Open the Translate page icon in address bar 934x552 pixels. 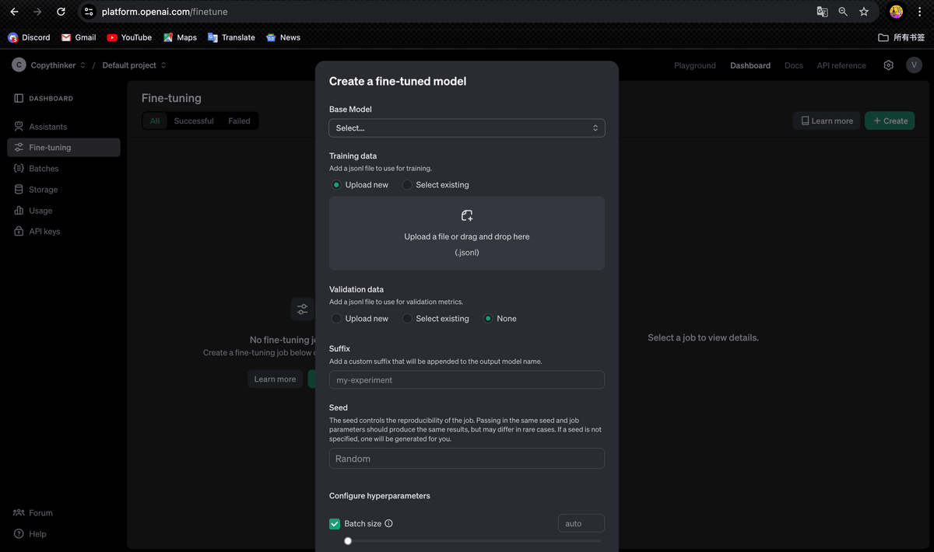822,12
